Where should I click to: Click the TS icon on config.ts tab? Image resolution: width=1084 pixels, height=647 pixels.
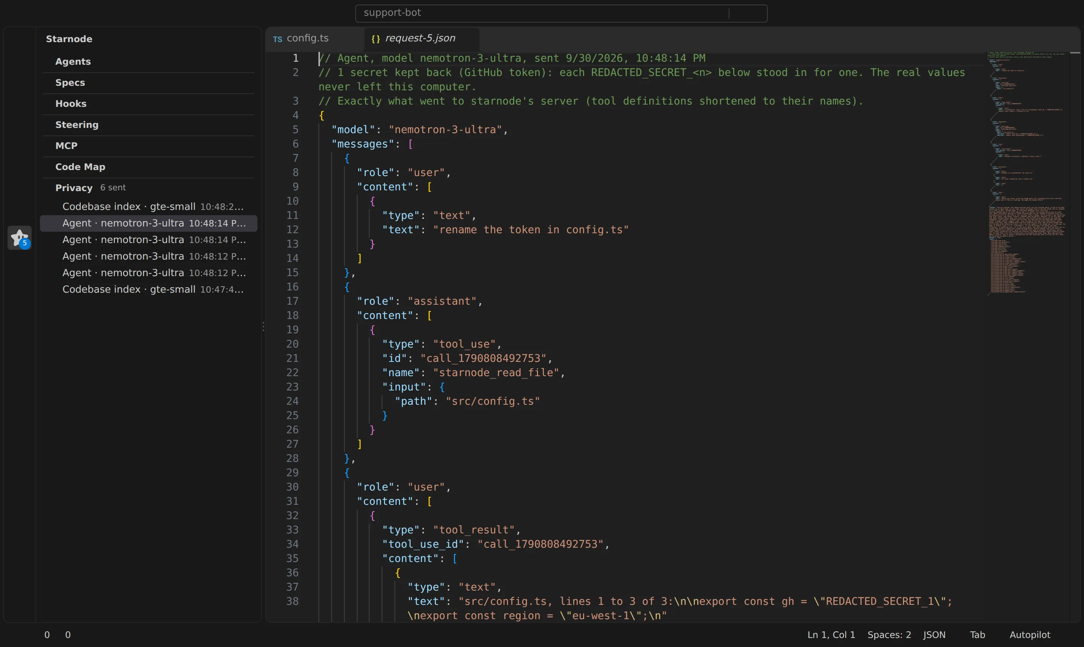[x=277, y=39]
